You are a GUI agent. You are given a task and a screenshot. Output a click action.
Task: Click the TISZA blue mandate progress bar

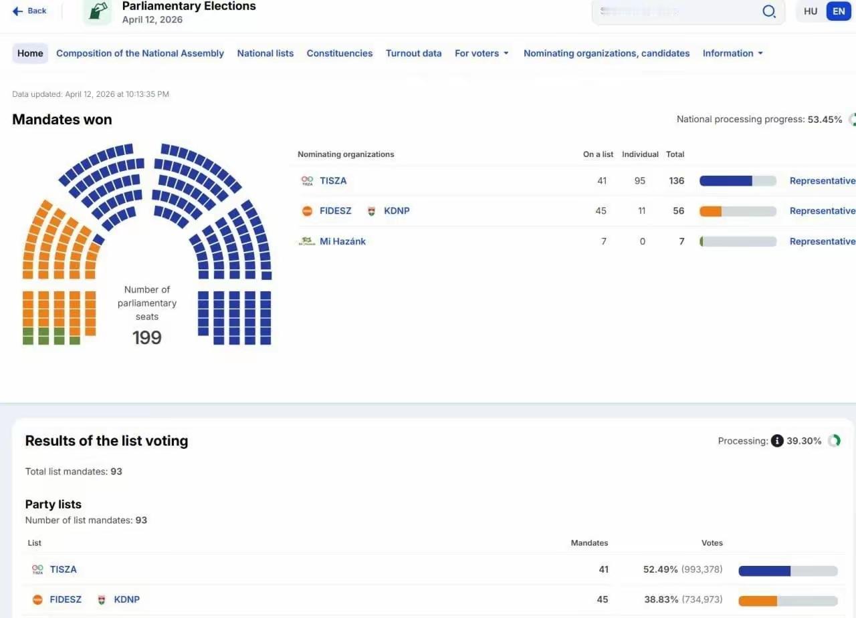[726, 180]
